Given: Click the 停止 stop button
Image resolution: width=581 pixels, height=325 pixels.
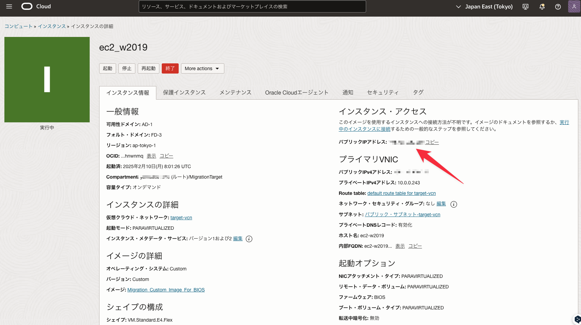Looking at the screenshot, I should (x=127, y=68).
